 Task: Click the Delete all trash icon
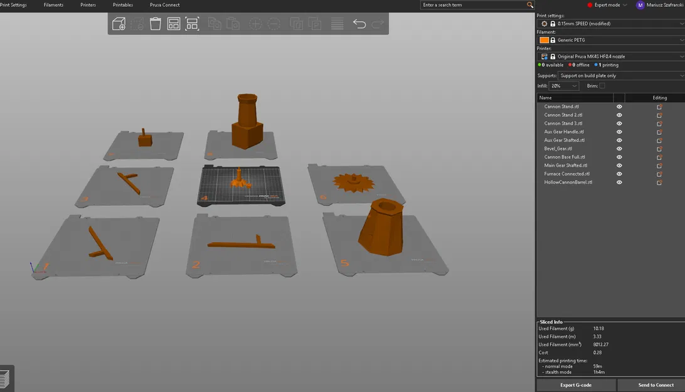[155, 24]
